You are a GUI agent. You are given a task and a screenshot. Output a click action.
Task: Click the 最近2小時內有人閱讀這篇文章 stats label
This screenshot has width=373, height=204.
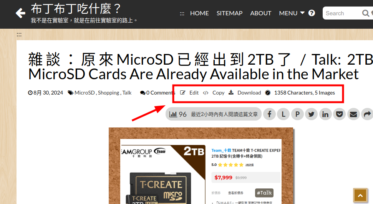[x=224, y=114]
